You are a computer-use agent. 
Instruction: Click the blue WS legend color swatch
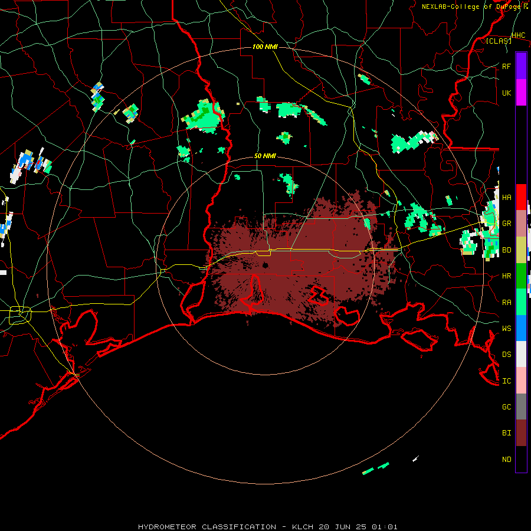click(521, 328)
